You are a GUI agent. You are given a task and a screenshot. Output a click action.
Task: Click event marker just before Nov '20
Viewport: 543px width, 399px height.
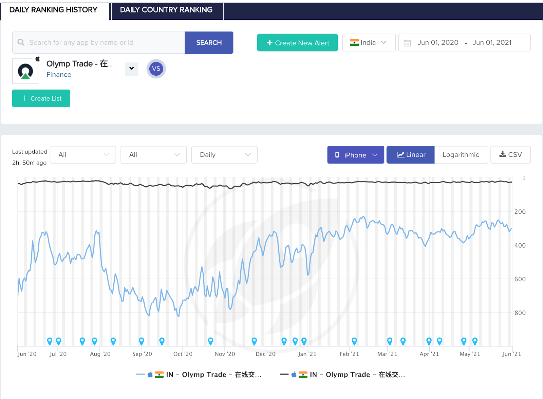(210, 341)
